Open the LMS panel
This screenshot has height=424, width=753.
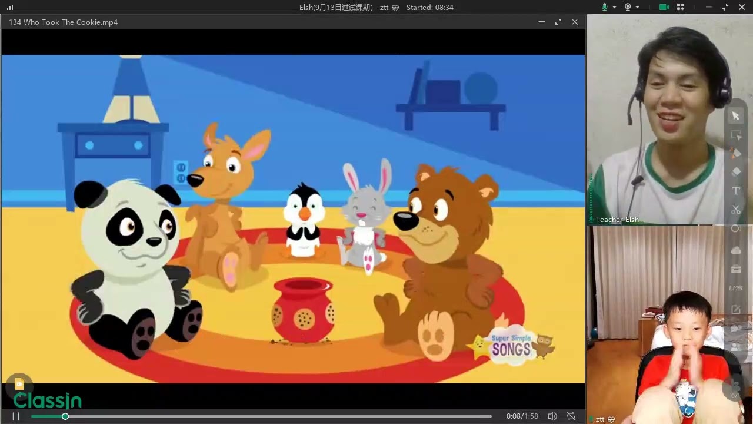(735, 288)
